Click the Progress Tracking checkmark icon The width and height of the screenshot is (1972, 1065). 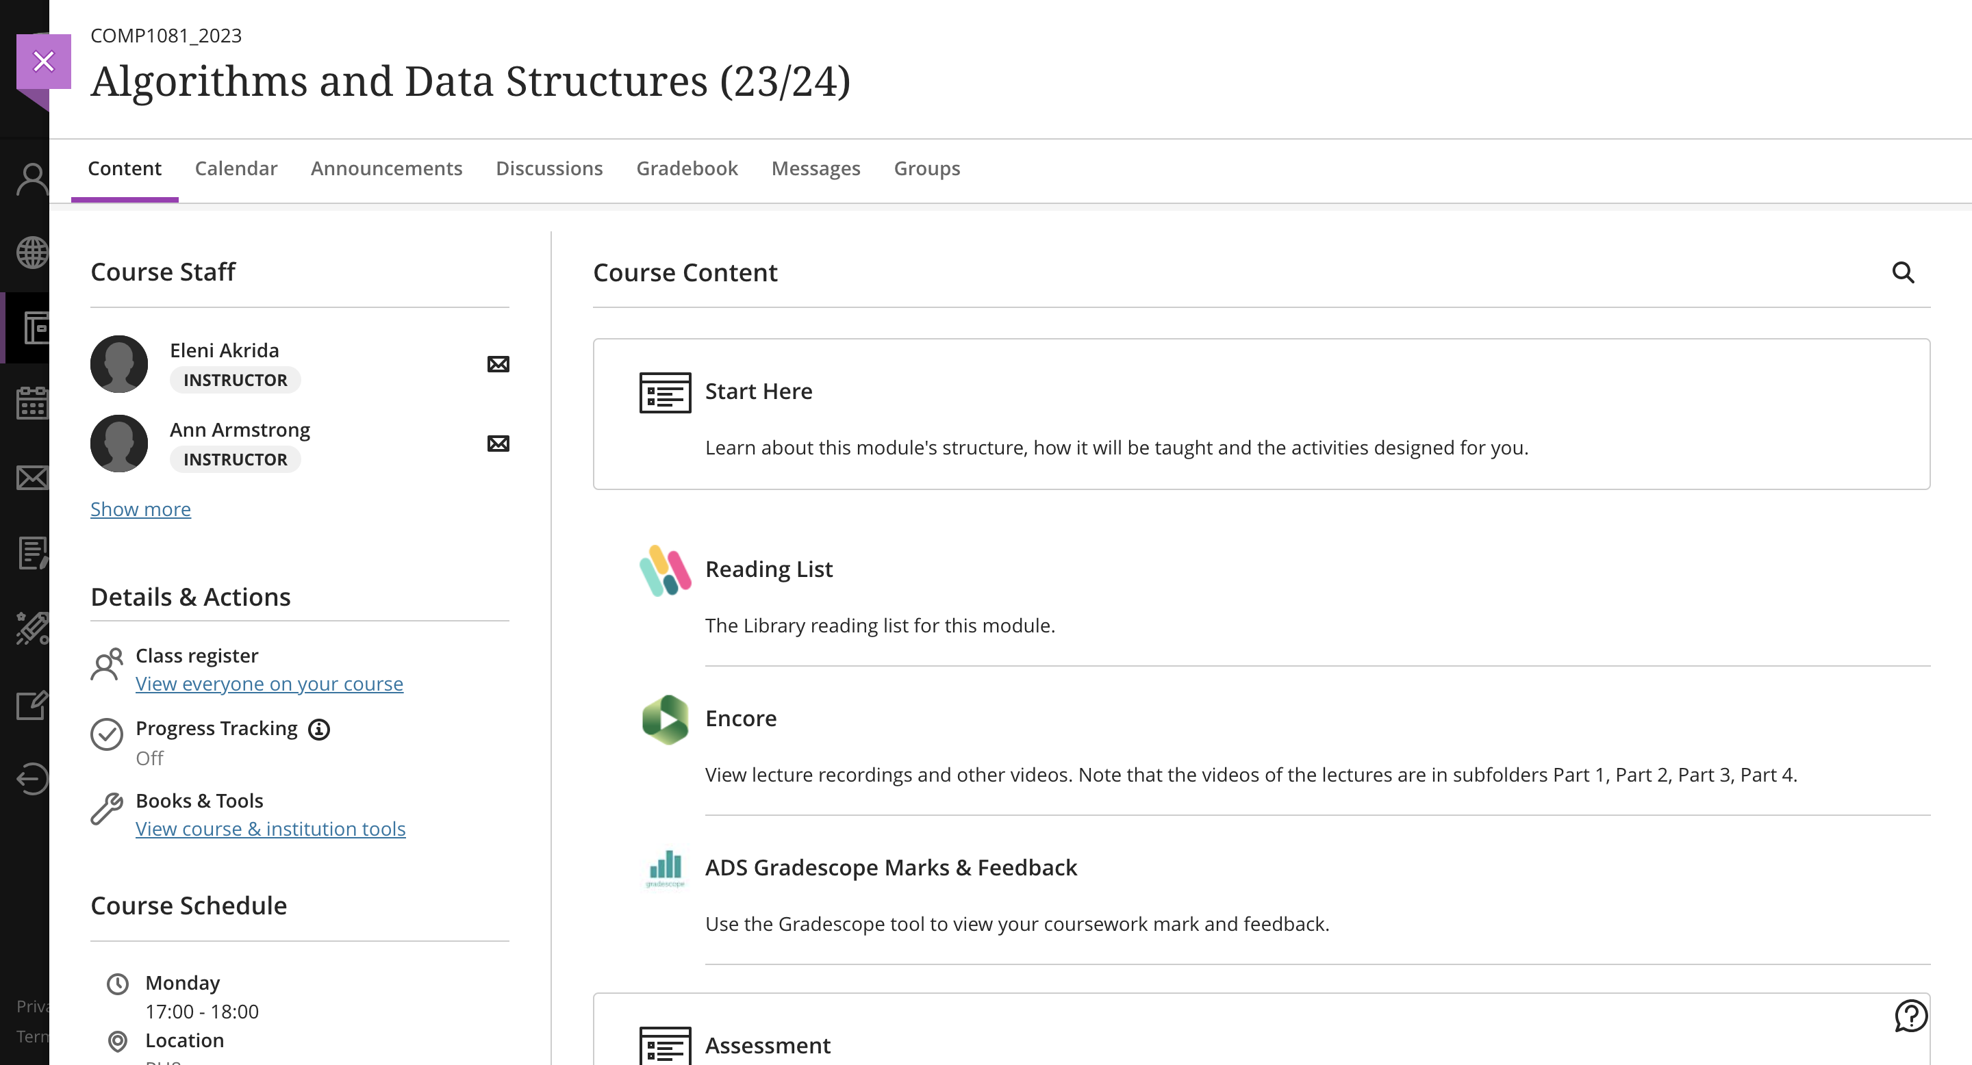[108, 734]
